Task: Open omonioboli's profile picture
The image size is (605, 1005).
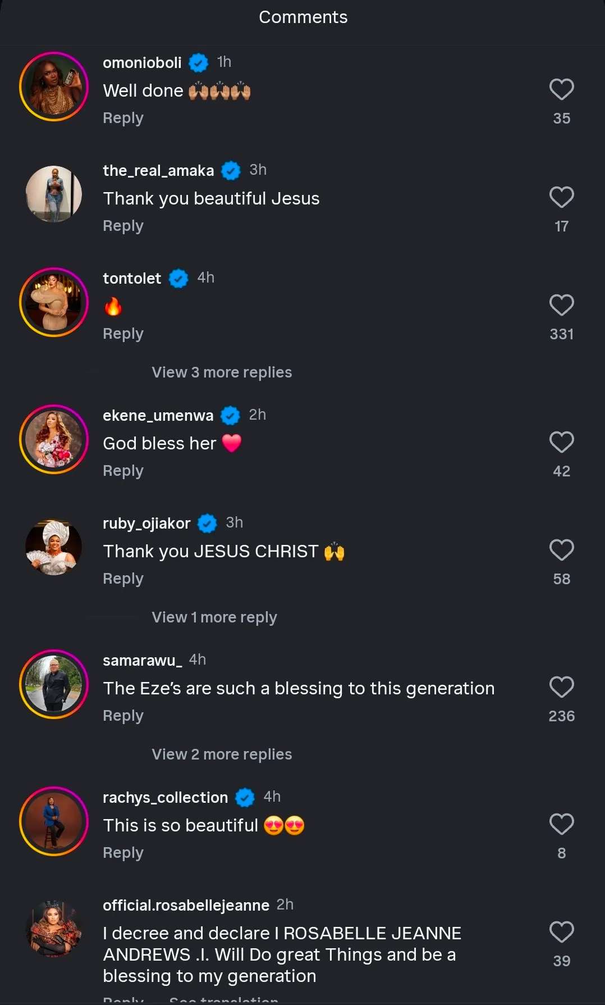Action: 54,87
